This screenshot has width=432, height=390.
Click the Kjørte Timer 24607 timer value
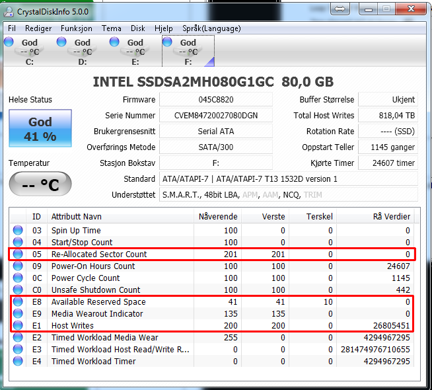coord(388,163)
